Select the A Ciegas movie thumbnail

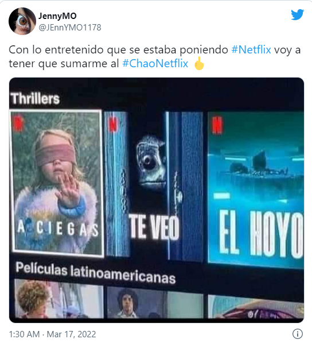click(x=57, y=183)
